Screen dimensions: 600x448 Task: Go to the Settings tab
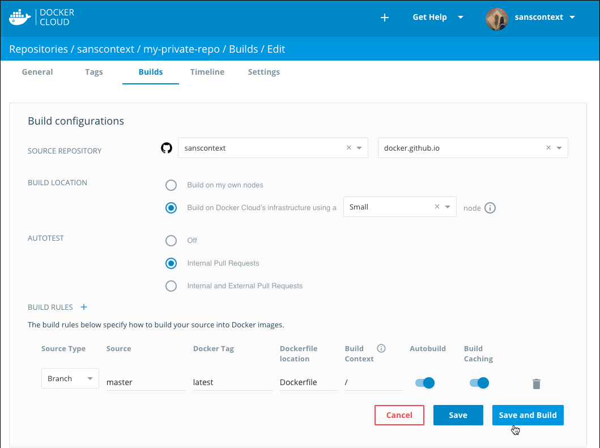(263, 72)
